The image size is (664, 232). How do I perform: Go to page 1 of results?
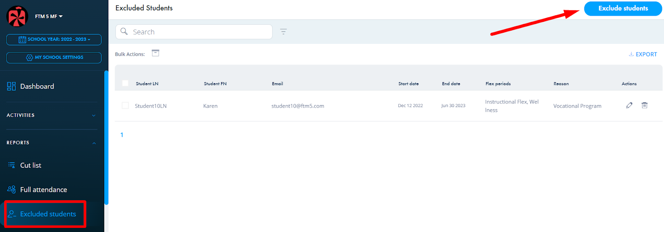click(x=122, y=135)
